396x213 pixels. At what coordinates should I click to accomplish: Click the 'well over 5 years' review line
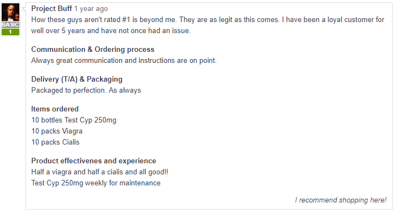(x=111, y=31)
